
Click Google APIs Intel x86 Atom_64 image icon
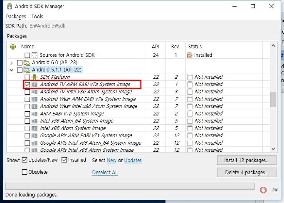35,143
